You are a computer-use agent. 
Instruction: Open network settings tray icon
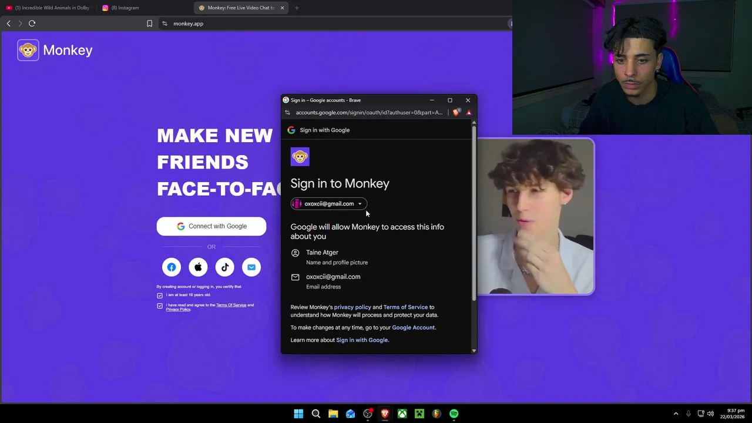coord(700,414)
